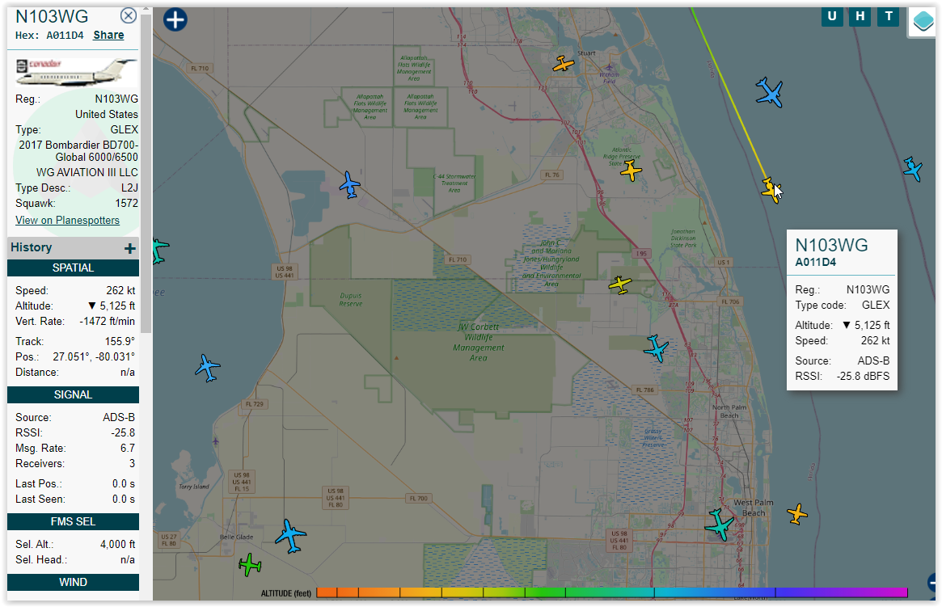This screenshot has height=607, width=942.
Task: Select the large blue jet offshore northeast
Action: point(770,92)
